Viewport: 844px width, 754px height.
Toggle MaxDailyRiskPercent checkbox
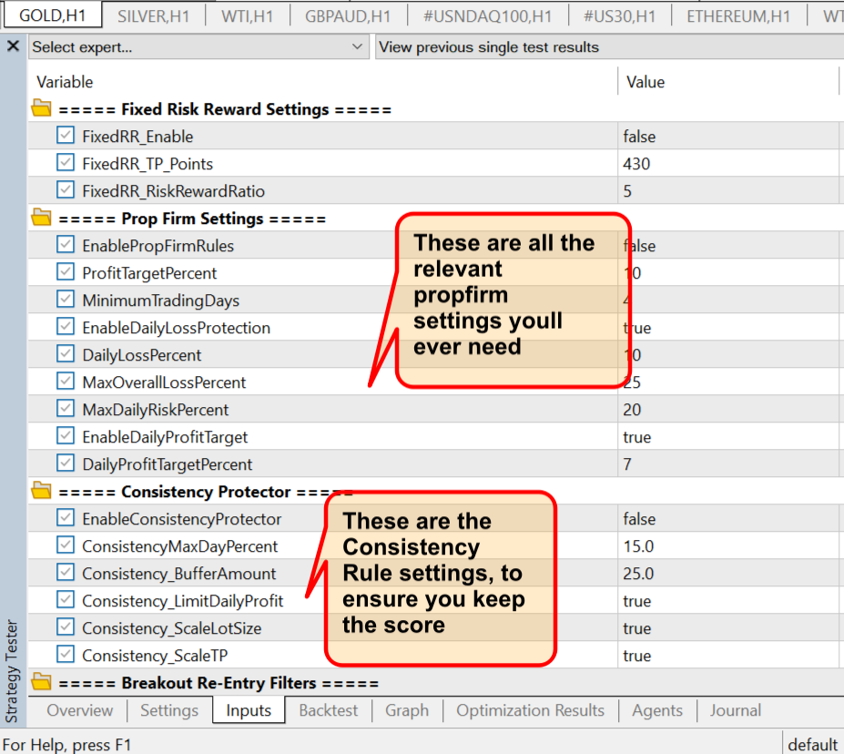pos(66,409)
